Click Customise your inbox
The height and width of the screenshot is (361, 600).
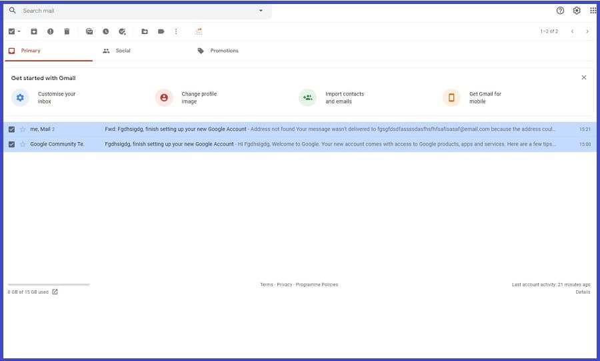57,97
